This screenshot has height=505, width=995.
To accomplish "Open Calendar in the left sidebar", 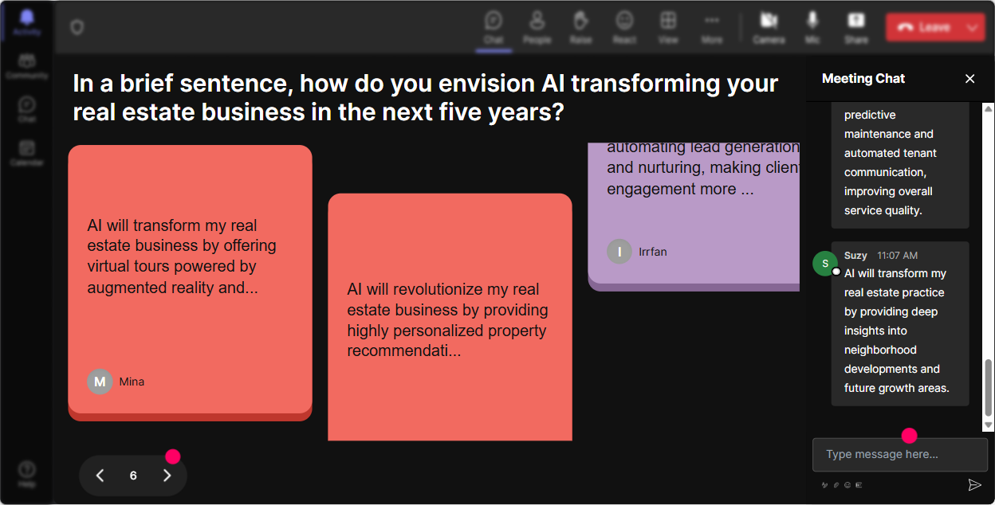I will (27, 152).
